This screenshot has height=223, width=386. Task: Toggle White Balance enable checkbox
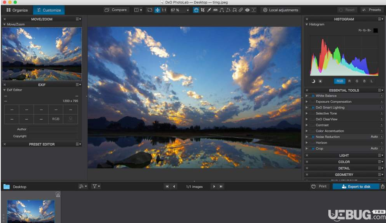coord(313,96)
